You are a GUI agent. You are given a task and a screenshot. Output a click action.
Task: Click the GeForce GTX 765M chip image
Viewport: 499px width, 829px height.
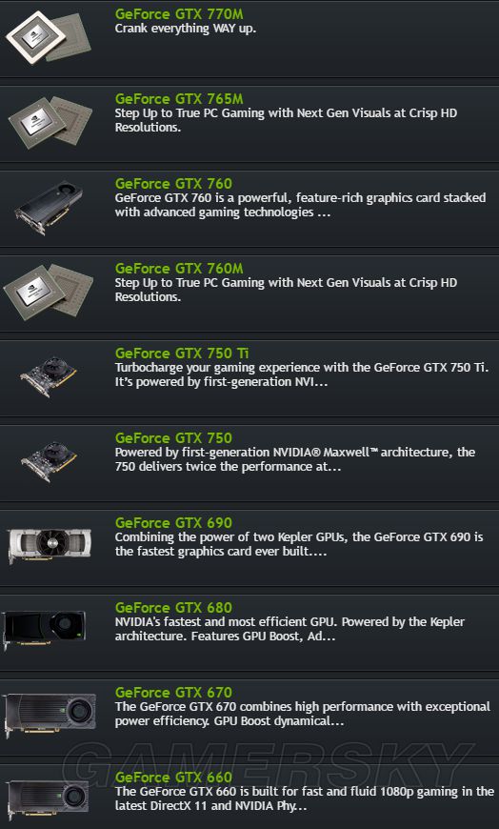click(50, 122)
